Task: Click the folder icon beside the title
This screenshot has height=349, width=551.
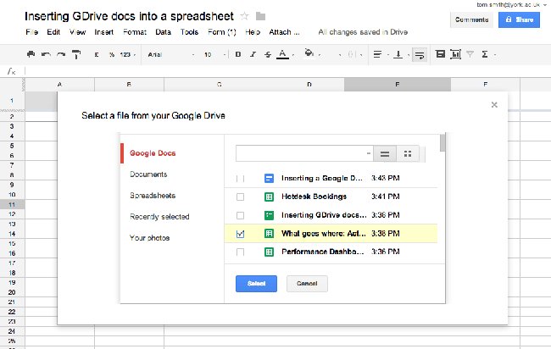Action: pos(260,16)
